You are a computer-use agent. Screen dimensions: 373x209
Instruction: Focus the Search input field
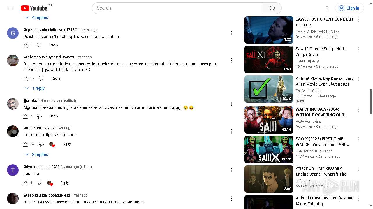[x=177, y=8]
